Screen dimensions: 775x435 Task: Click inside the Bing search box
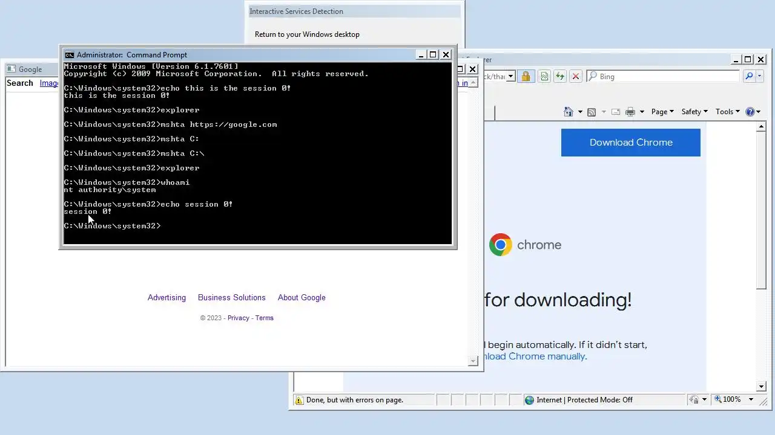click(x=662, y=76)
